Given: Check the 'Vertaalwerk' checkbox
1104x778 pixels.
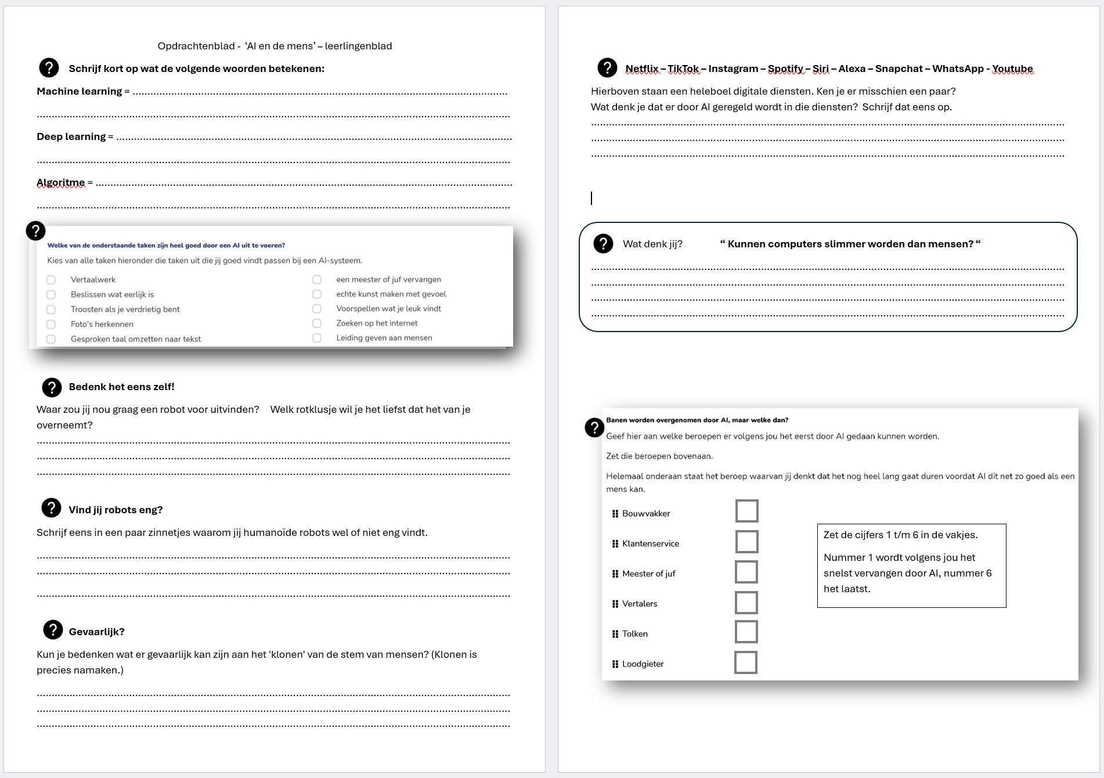Looking at the screenshot, I should click(51, 280).
